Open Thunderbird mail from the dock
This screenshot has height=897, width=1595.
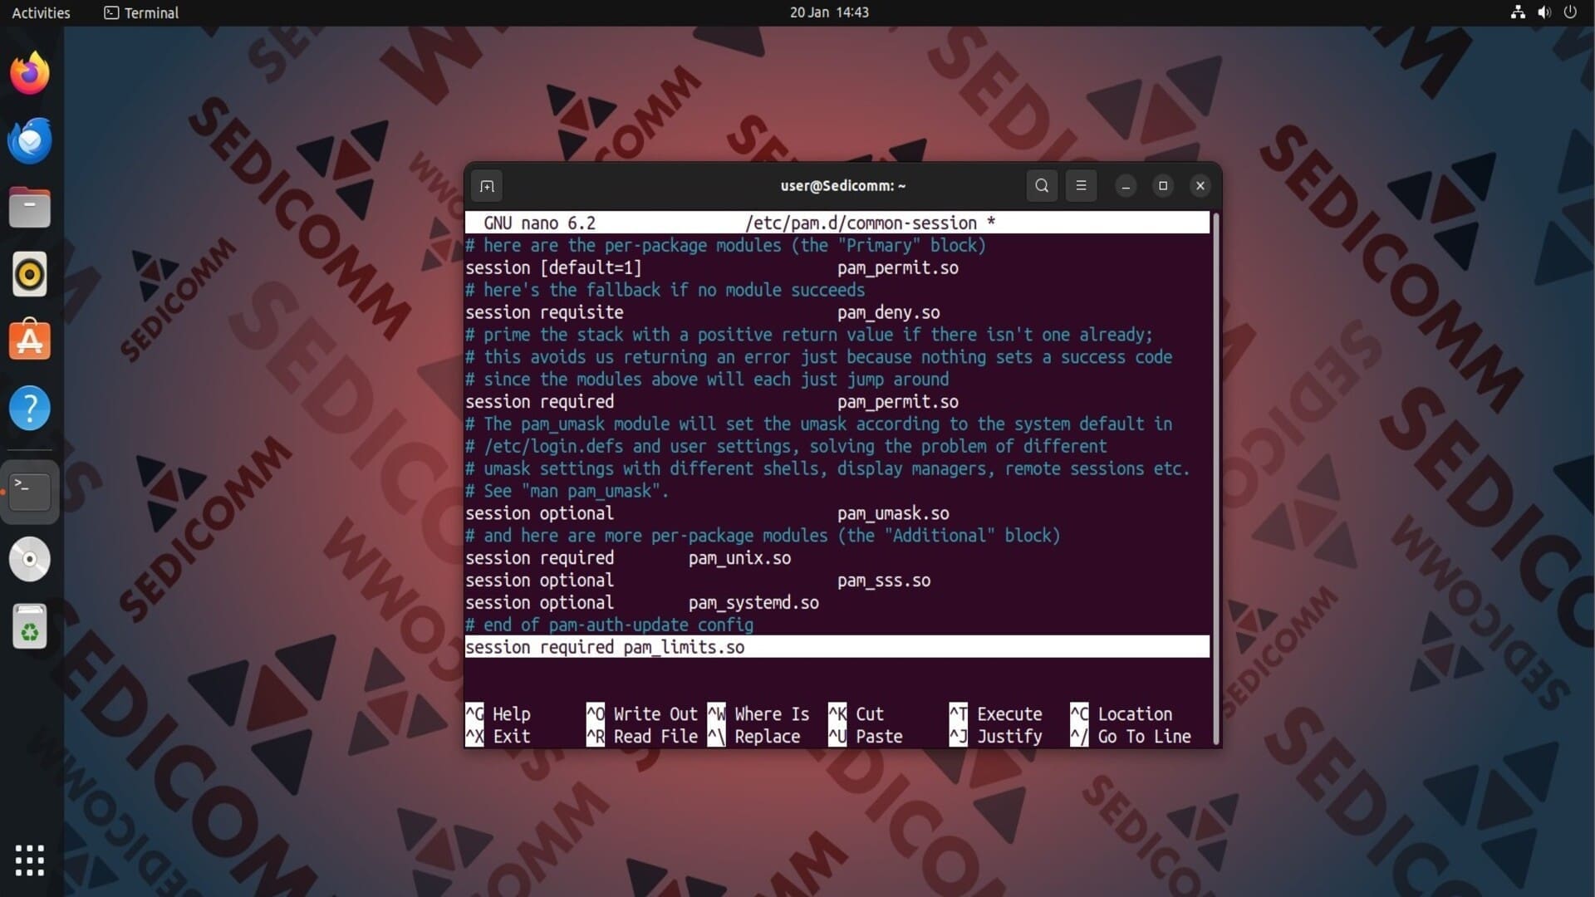30,140
